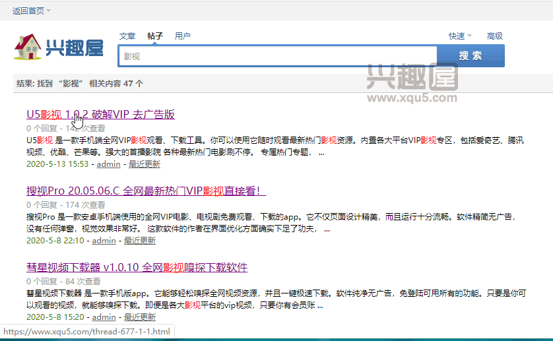Expand the 快速 search options dropdown
The height and width of the screenshot is (341, 553).
[x=460, y=36]
